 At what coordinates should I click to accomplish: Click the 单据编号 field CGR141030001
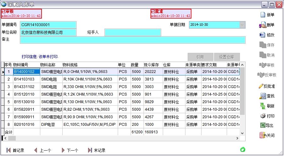(x=48, y=25)
